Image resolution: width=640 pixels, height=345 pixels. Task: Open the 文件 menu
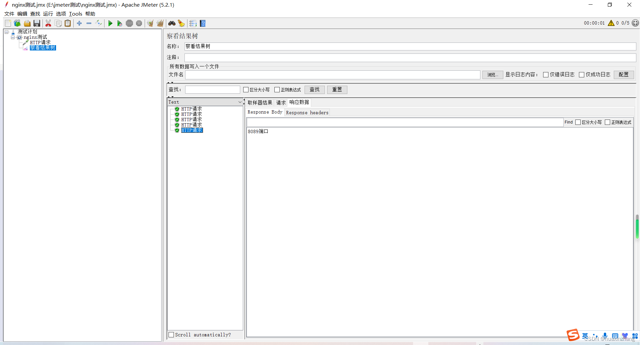point(9,14)
